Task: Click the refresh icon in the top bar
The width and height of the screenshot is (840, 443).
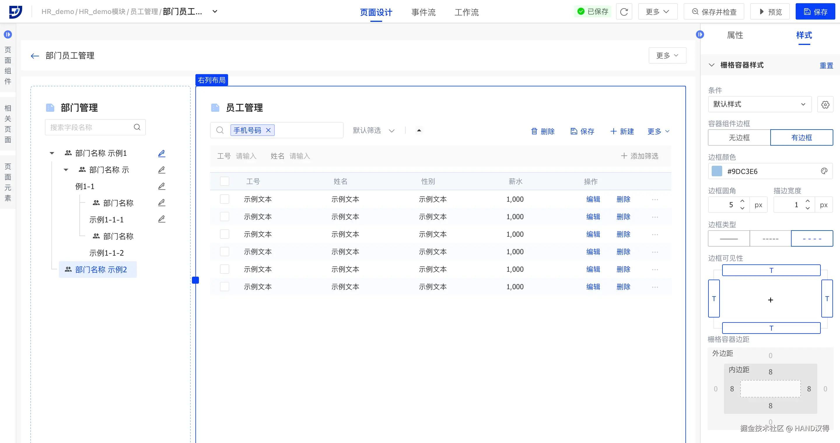Action: tap(624, 12)
